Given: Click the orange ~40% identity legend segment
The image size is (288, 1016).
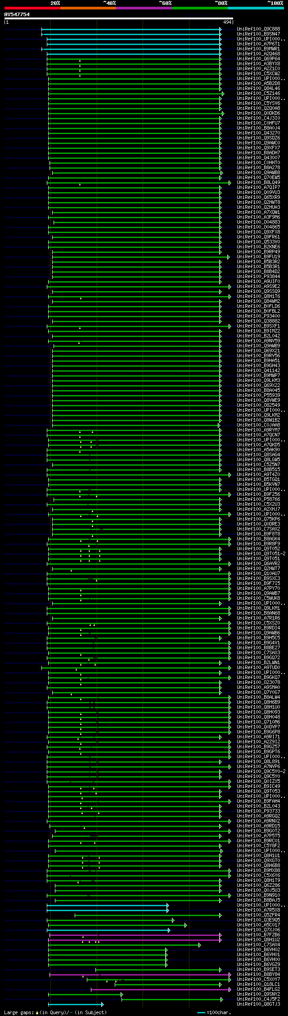Looking at the screenshot, I should tap(88, 8).
